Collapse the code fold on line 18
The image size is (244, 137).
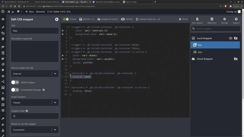pos(68,87)
